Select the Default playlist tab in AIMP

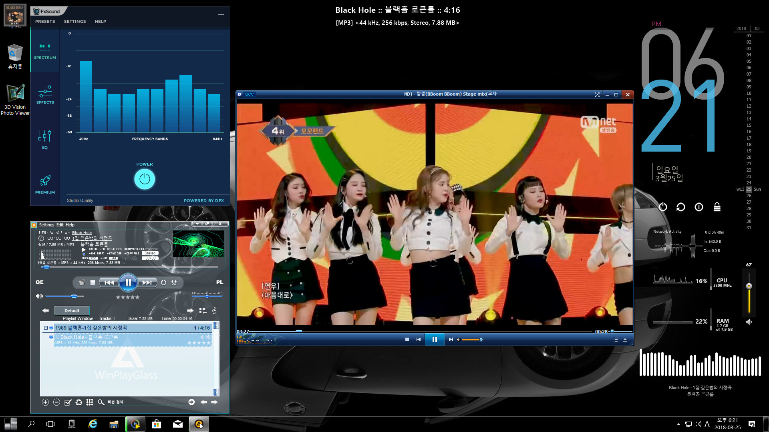(72, 310)
